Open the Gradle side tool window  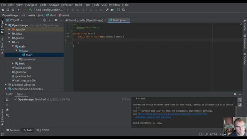pyautogui.click(x=245, y=25)
